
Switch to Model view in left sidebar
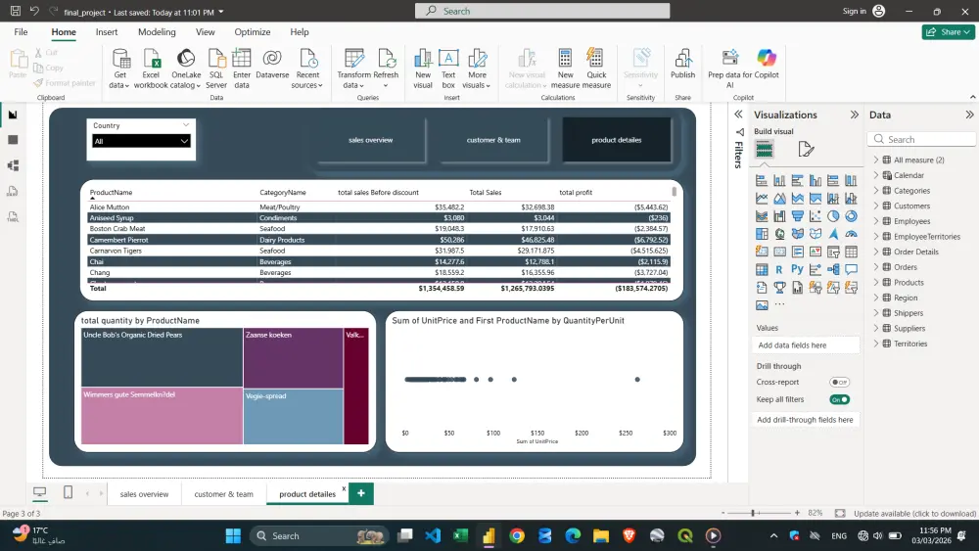point(13,166)
